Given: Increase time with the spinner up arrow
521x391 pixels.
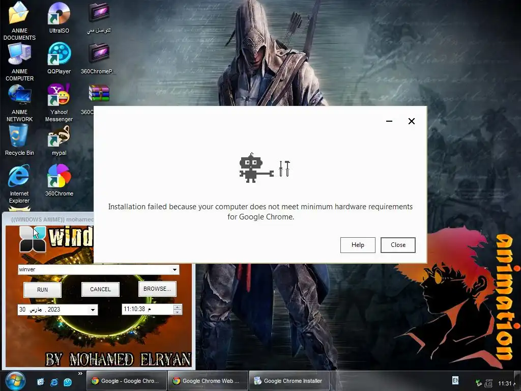Looking at the screenshot, I should coord(178,307).
